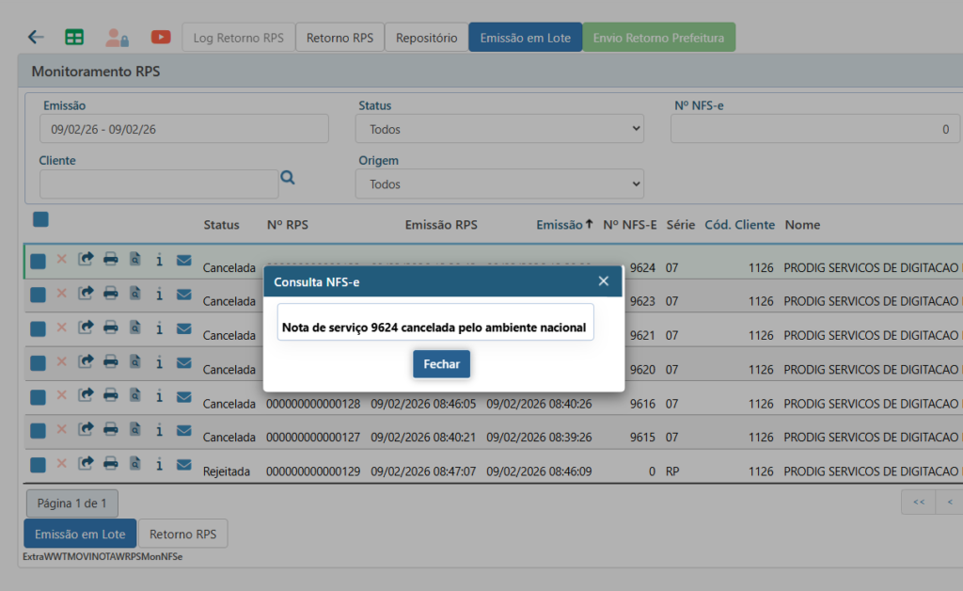Close the Consulta NFS-e dialog with X
Viewport: 963px width, 591px height.
pyautogui.click(x=604, y=281)
